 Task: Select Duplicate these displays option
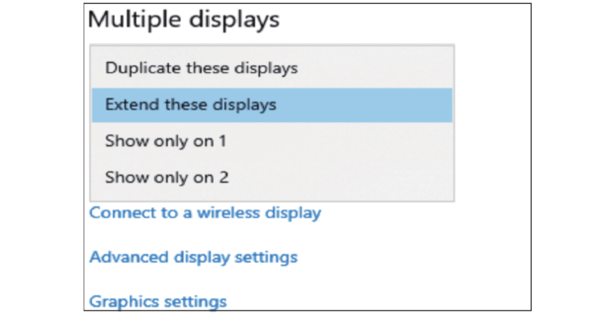click(201, 68)
